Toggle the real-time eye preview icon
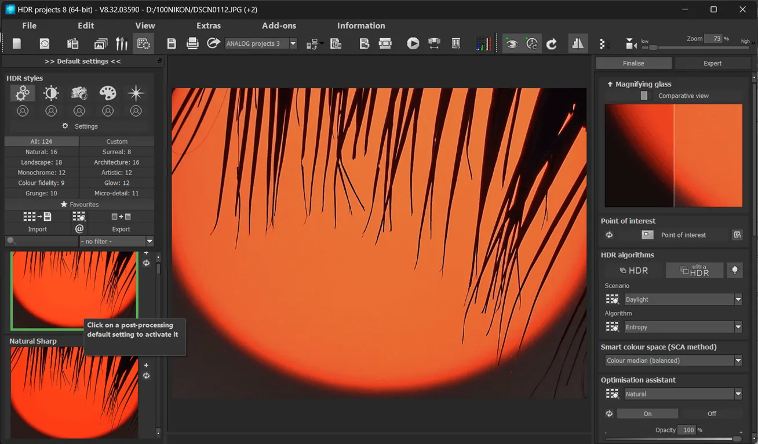 [x=511, y=43]
